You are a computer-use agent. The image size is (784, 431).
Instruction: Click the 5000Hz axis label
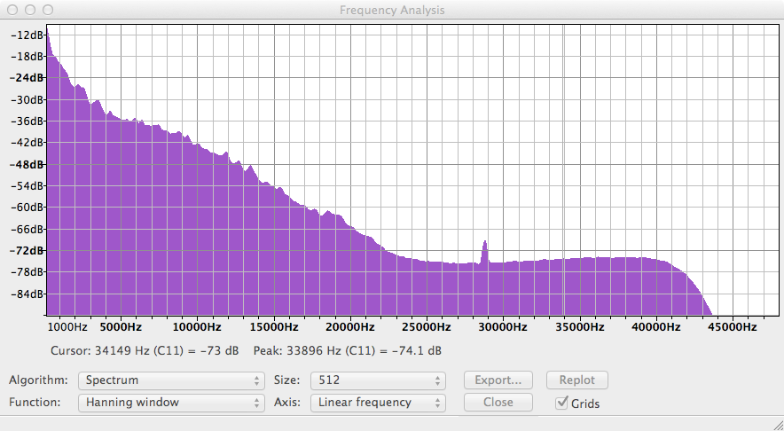coord(121,327)
